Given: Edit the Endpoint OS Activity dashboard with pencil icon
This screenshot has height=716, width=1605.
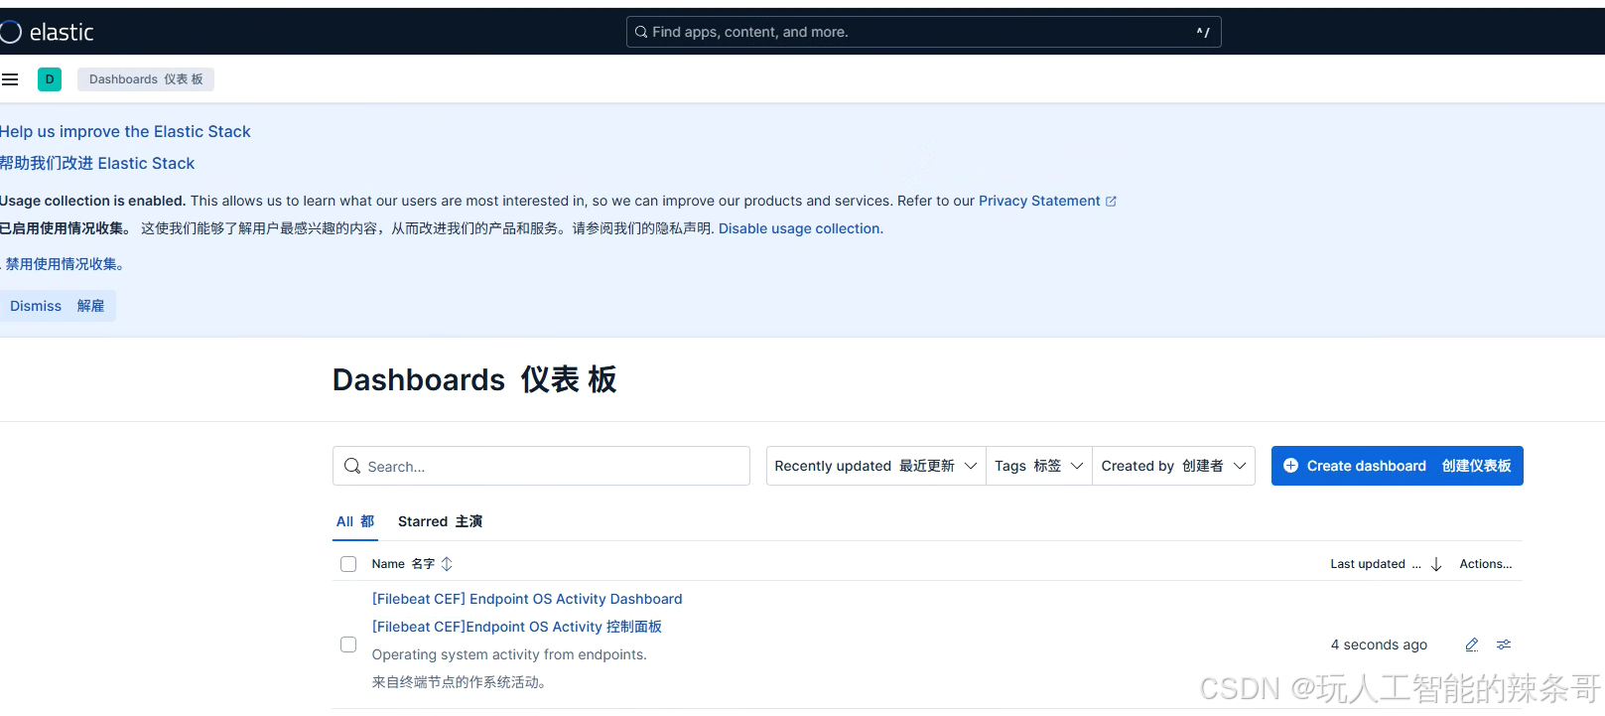Looking at the screenshot, I should coord(1472,644).
